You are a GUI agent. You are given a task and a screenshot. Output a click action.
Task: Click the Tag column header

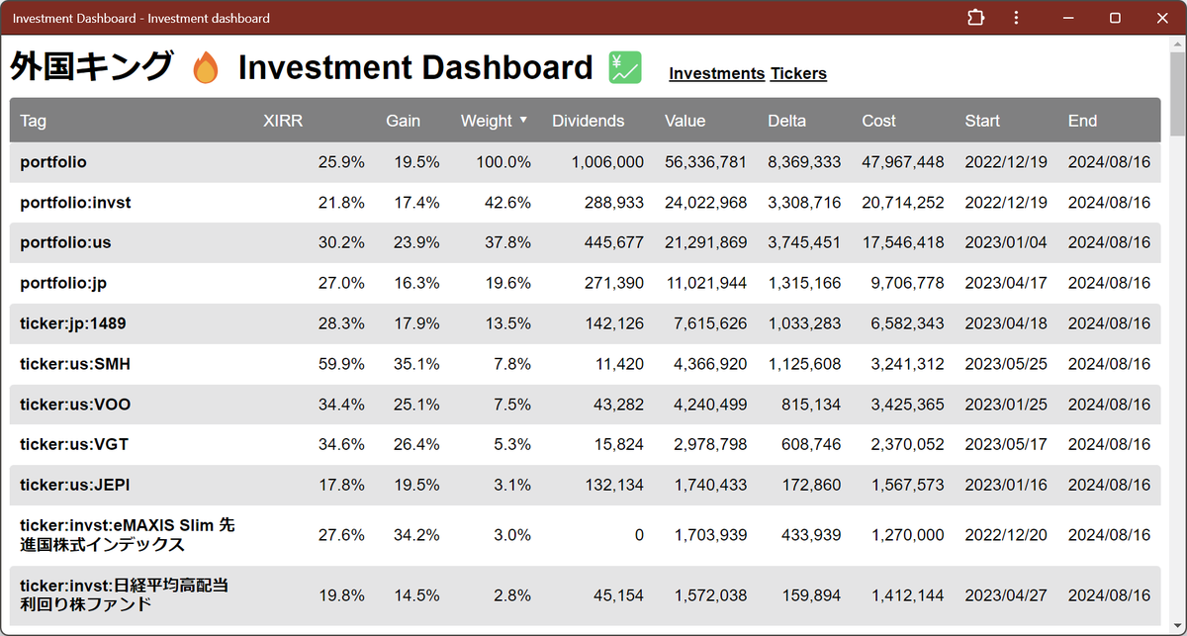(33, 121)
